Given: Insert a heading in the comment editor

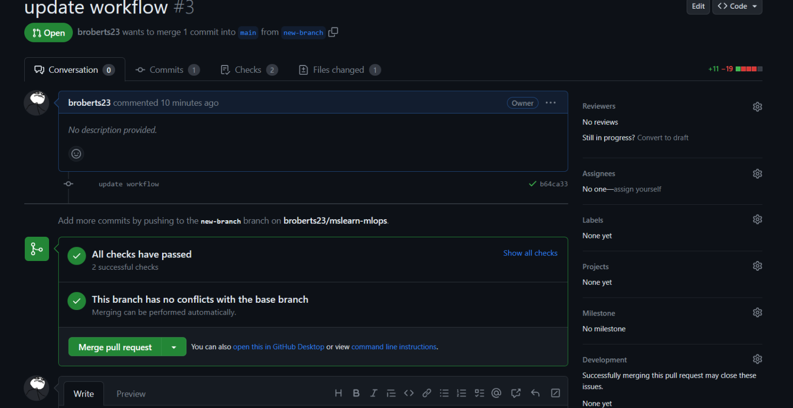Looking at the screenshot, I should pos(339,393).
